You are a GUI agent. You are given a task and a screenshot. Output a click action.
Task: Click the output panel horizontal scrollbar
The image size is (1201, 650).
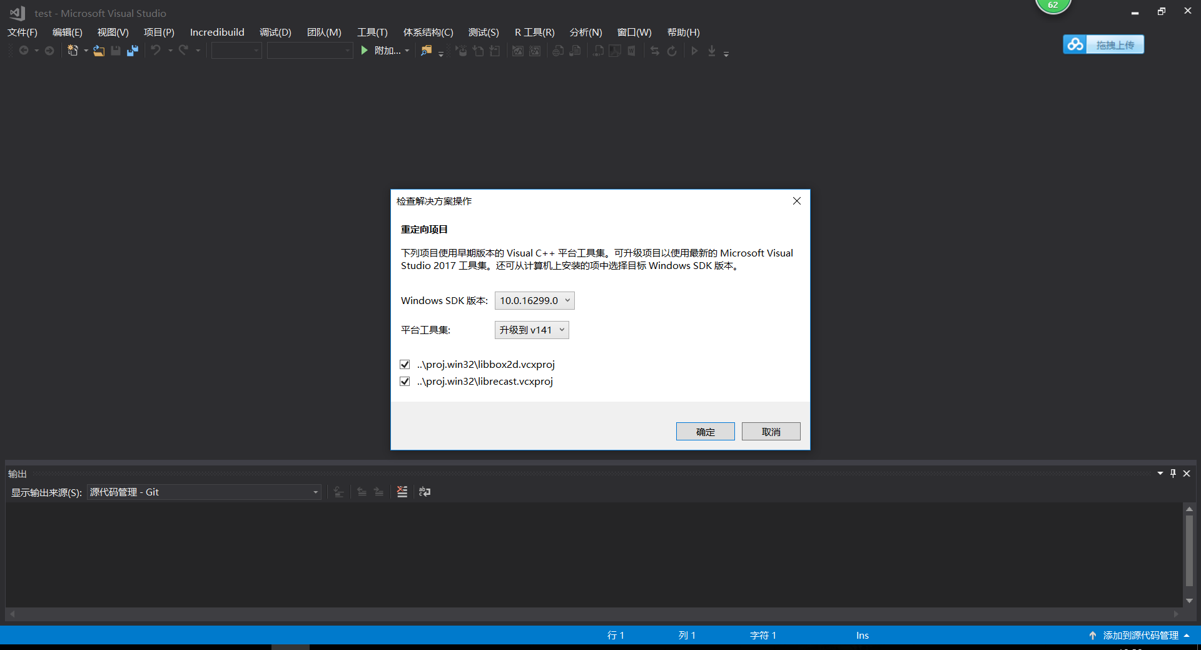pyautogui.click(x=594, y=614)
